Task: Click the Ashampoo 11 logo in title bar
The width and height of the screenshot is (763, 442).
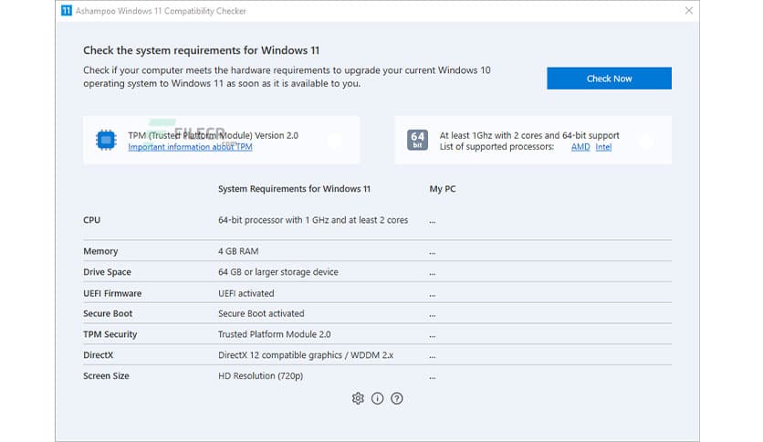Action: coord(67,10)
